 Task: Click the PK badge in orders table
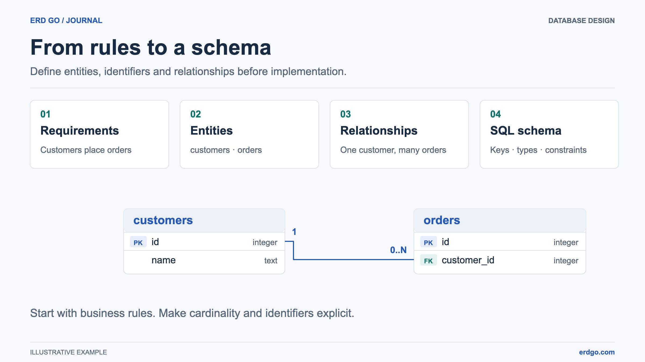(x=428, y=242)
